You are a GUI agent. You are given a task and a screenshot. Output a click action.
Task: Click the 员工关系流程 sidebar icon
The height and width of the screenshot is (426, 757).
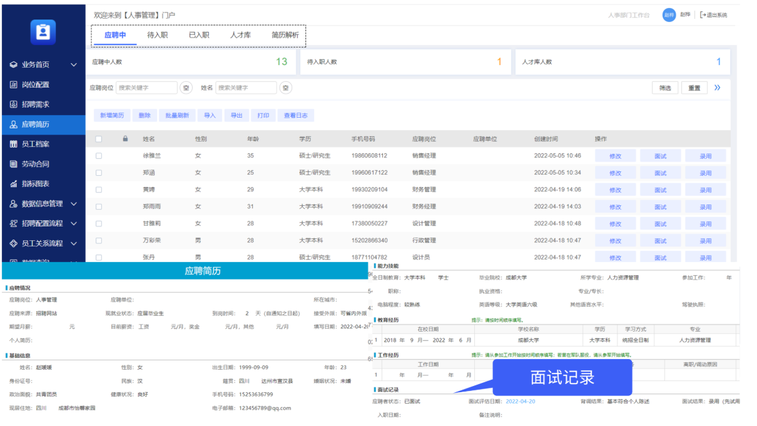(x=13, y=243)
